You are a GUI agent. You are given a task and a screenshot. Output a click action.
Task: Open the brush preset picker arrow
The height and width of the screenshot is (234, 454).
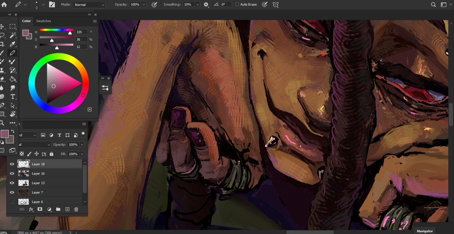pyautogui.click(x=44, y=5)
